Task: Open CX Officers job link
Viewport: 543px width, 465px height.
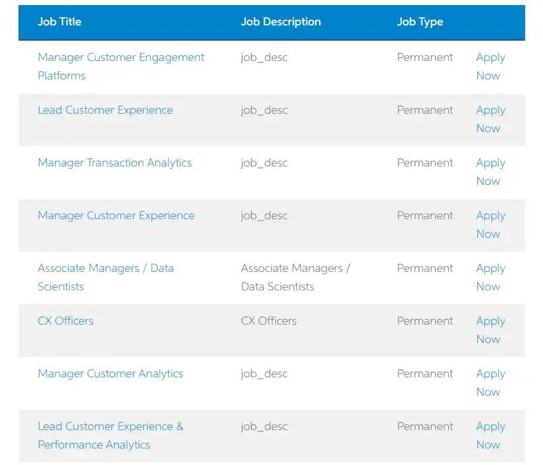Action: 66,321
